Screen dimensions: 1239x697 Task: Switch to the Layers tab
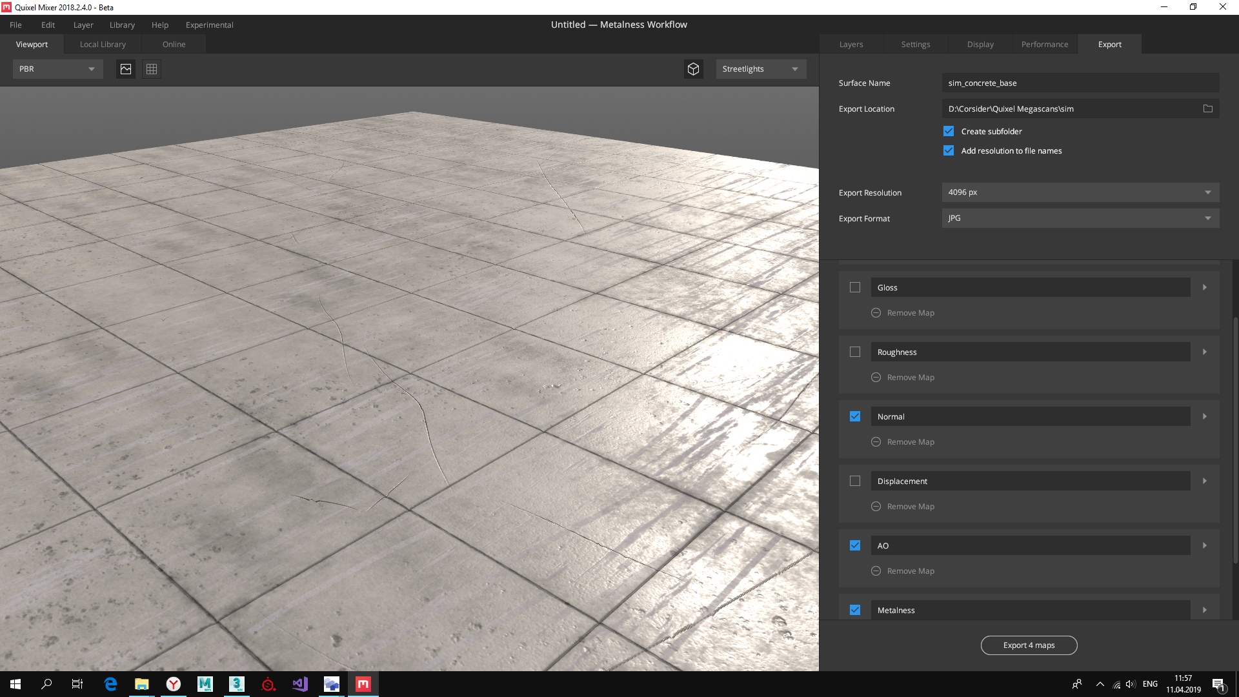click(x=851, y=44)
